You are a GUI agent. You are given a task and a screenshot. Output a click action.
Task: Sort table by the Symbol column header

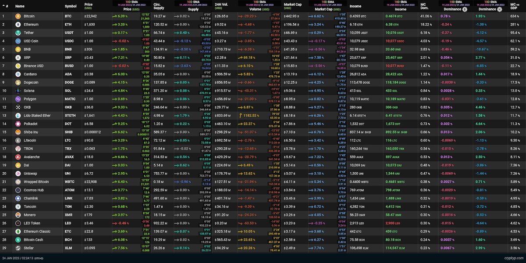click(70, 7)
